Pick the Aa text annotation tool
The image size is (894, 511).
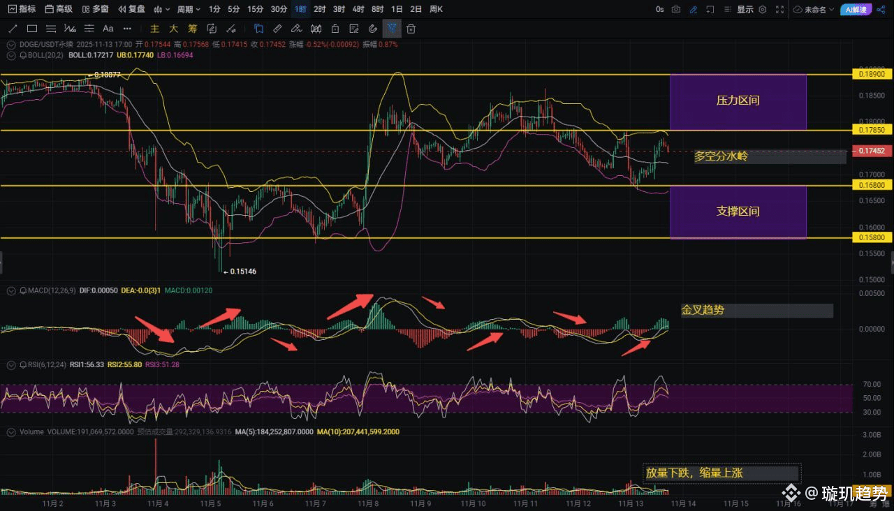point(108,29)
